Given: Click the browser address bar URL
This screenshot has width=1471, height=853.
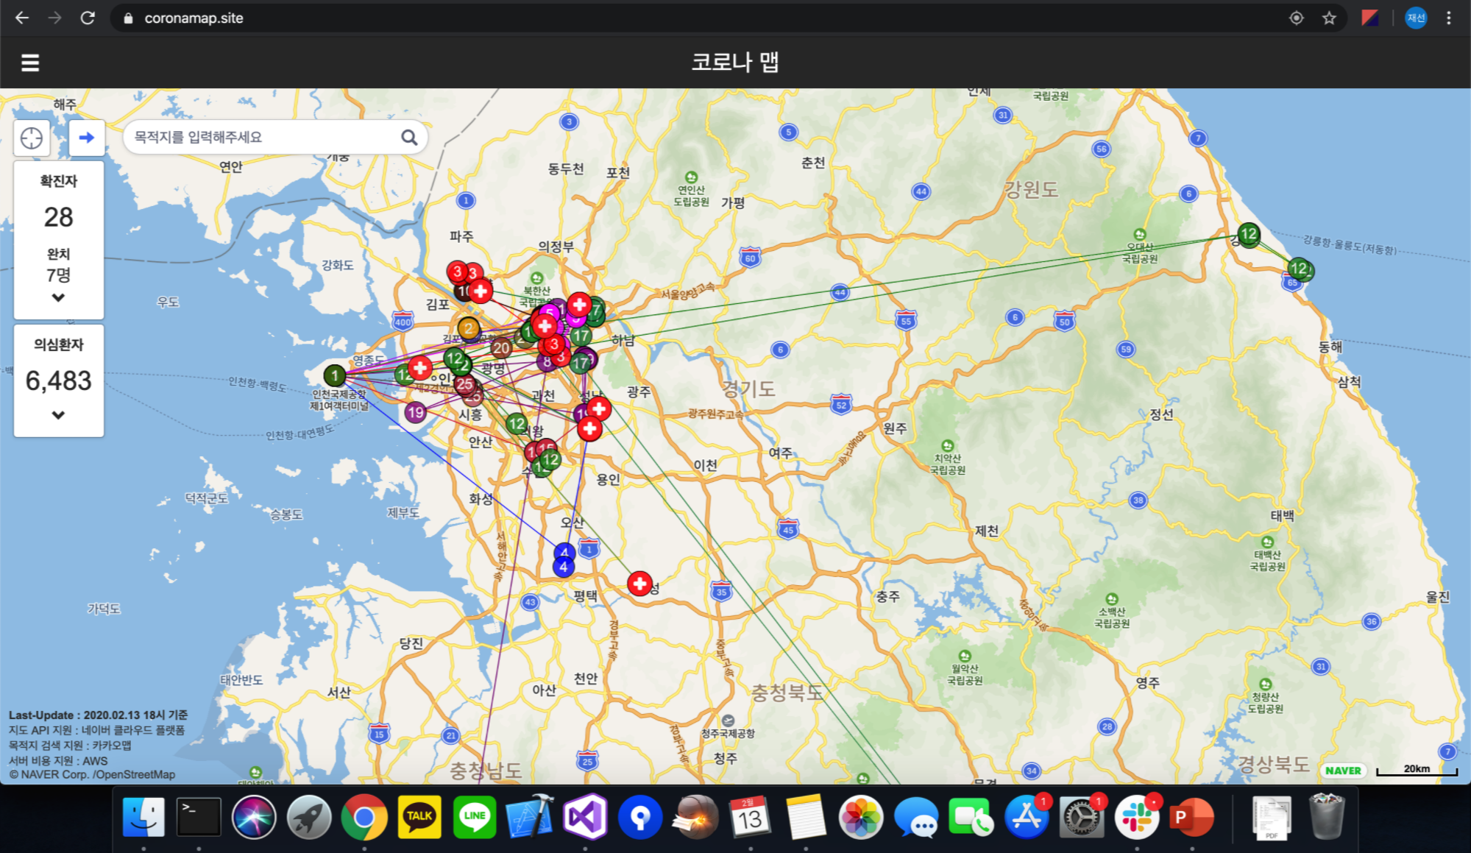Looking at the screenshot, I should tap(194, 18).
